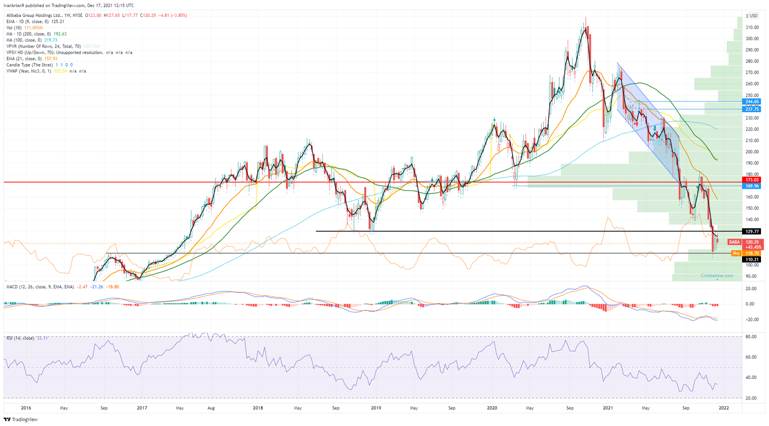Click the 2016 label on the time axis

click(x=26, y=408)
